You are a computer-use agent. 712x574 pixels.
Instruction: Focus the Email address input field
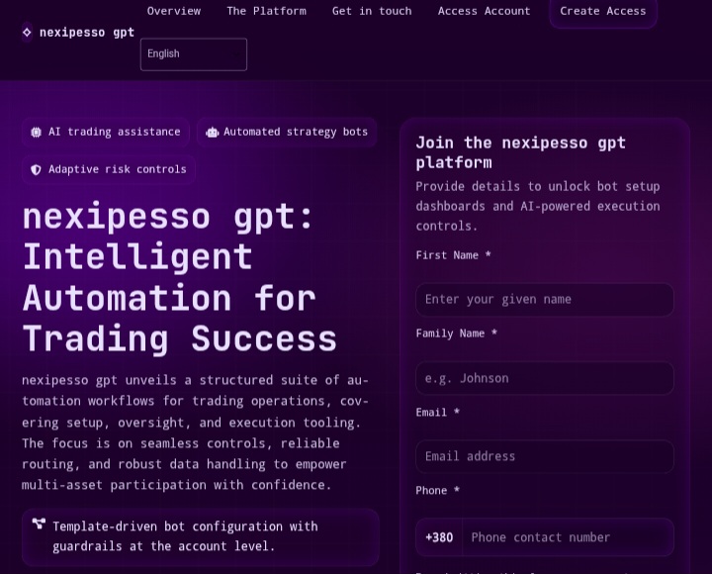click(x=545, y=456)
